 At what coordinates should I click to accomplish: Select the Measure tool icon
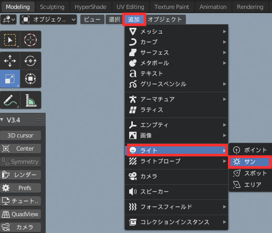(30, 100)
